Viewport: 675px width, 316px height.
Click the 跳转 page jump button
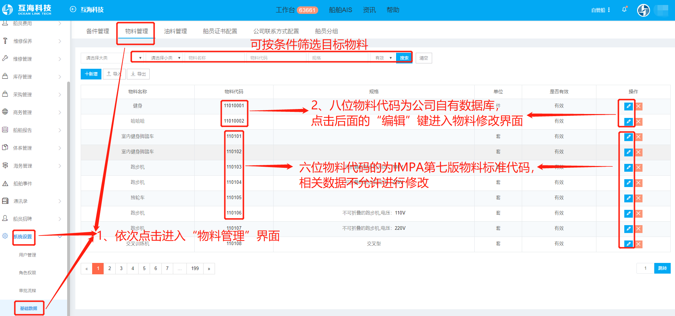pos(662,268)
